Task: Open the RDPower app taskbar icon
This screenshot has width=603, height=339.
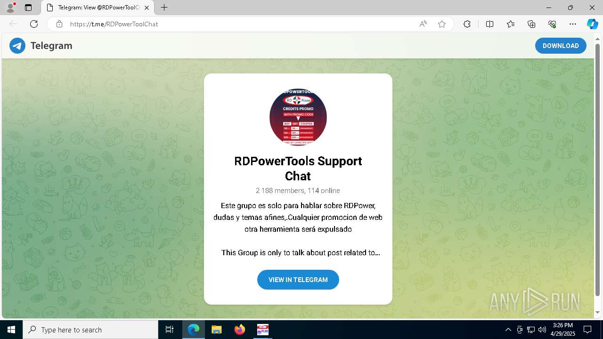Action: [x=262, y=330]
